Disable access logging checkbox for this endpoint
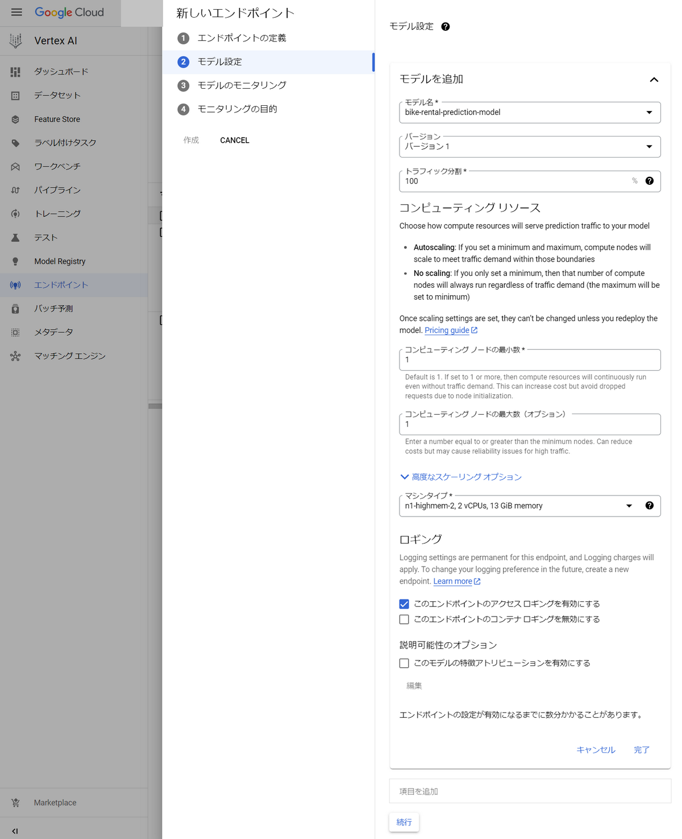Screen dimensions: 682x839 [404, 604]
